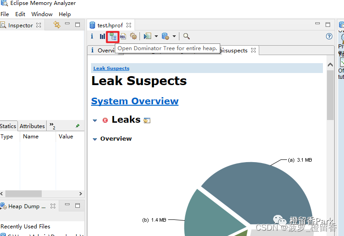The width and height of the screenshot is (344, 236).
Task: Collapse the Overview section triangle
Action: [95, 139]
